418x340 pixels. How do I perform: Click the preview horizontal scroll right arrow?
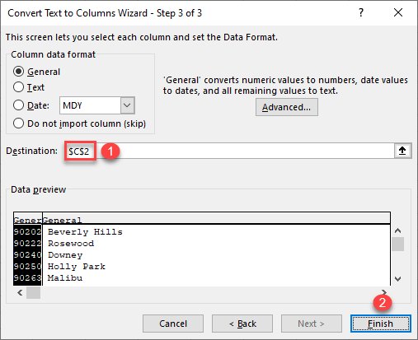coord(384,292)
